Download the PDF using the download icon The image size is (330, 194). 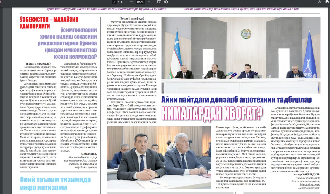point(320,2)
